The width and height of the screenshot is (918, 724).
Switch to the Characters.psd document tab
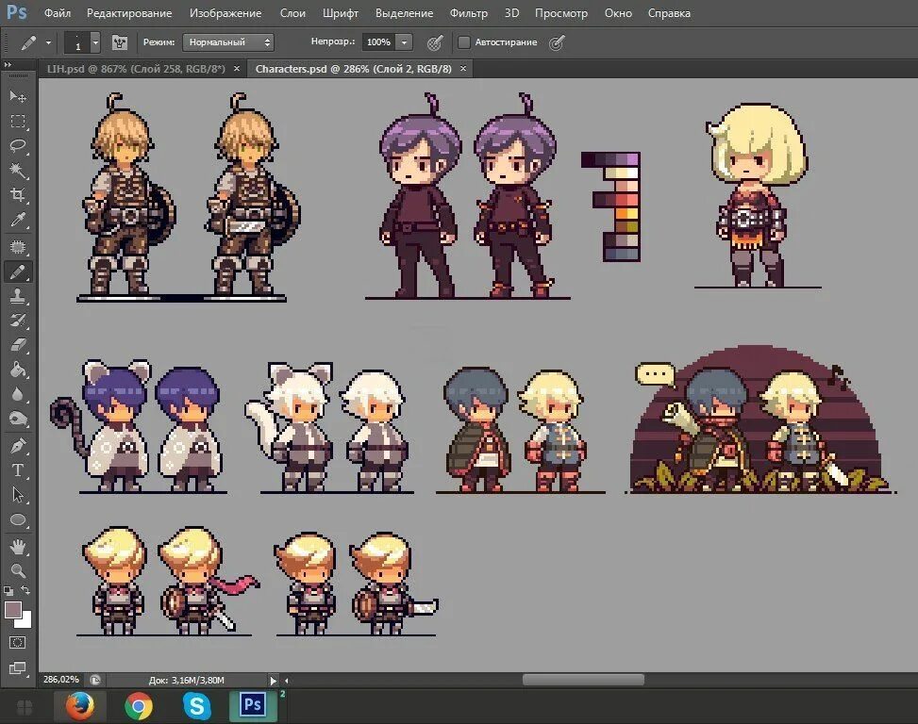tap(354, 69)
